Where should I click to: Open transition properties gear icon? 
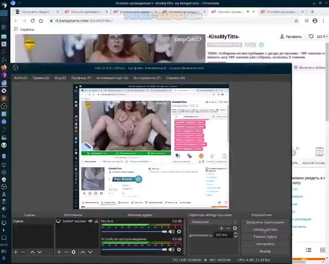(235, 228)
